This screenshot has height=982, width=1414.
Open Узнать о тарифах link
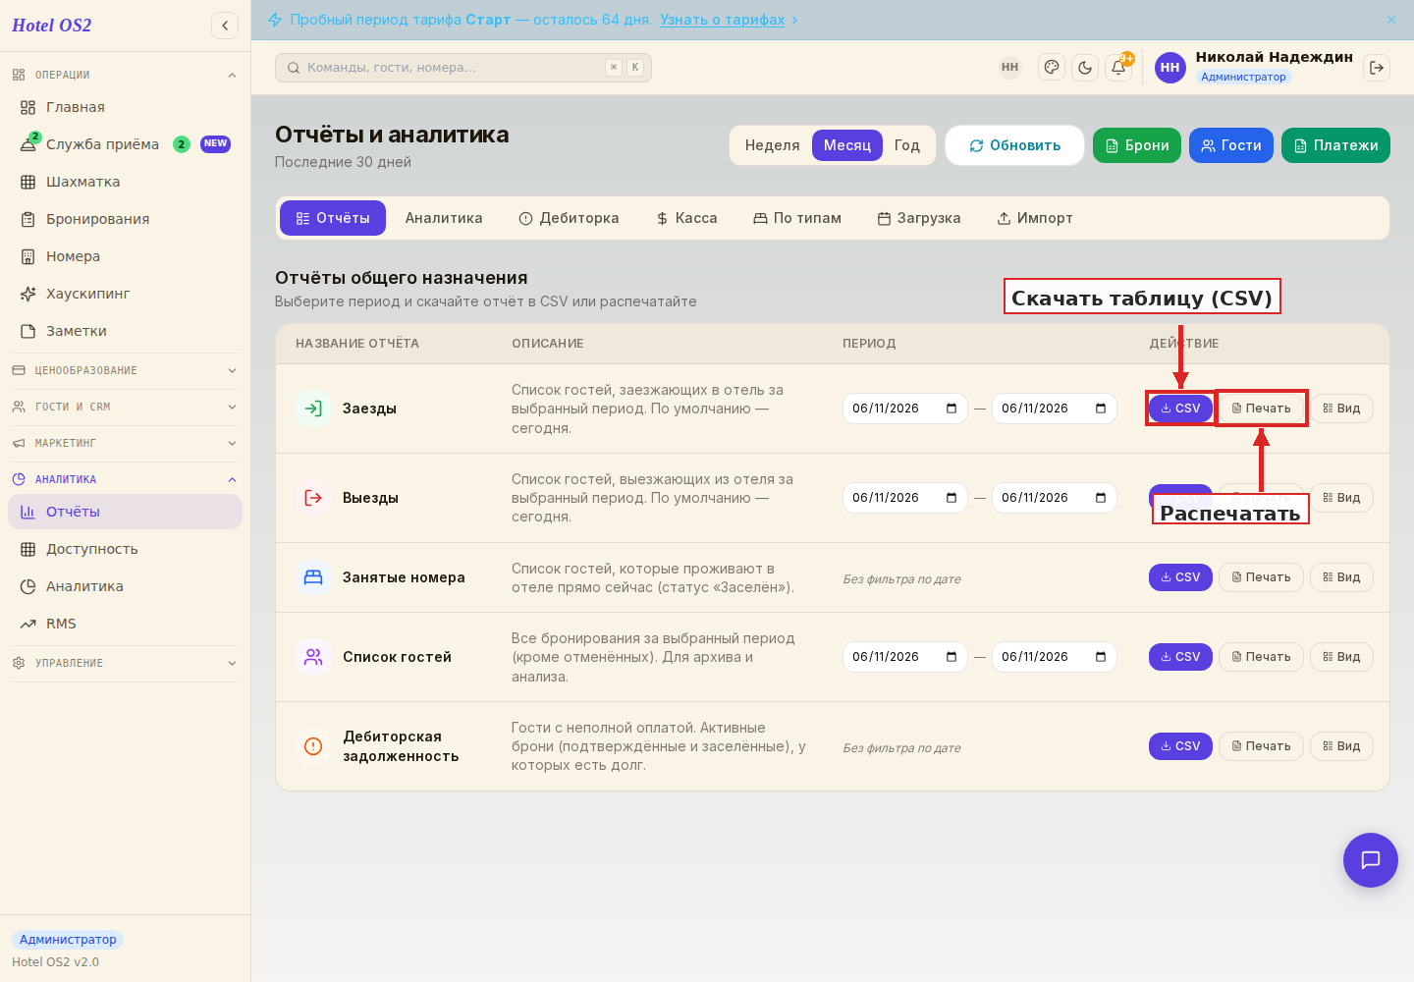[x=722, y=20]
